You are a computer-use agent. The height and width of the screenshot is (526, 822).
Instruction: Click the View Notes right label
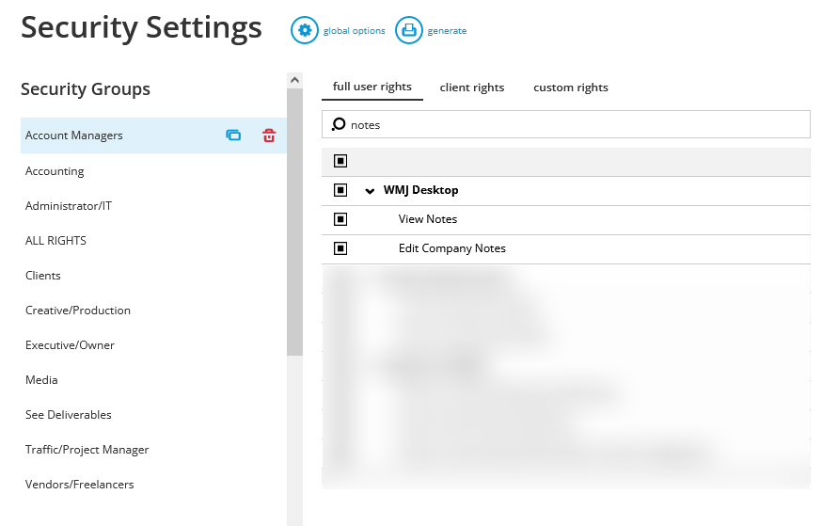(428, 219)
